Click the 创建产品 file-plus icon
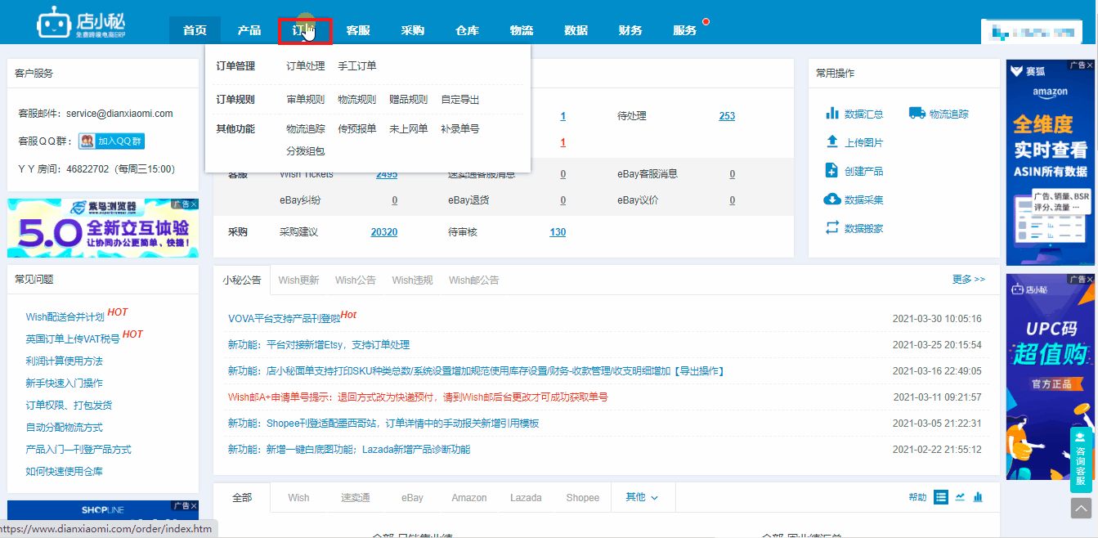The image size is (1098, 538). pyautogui.click(x=832, y=171)
